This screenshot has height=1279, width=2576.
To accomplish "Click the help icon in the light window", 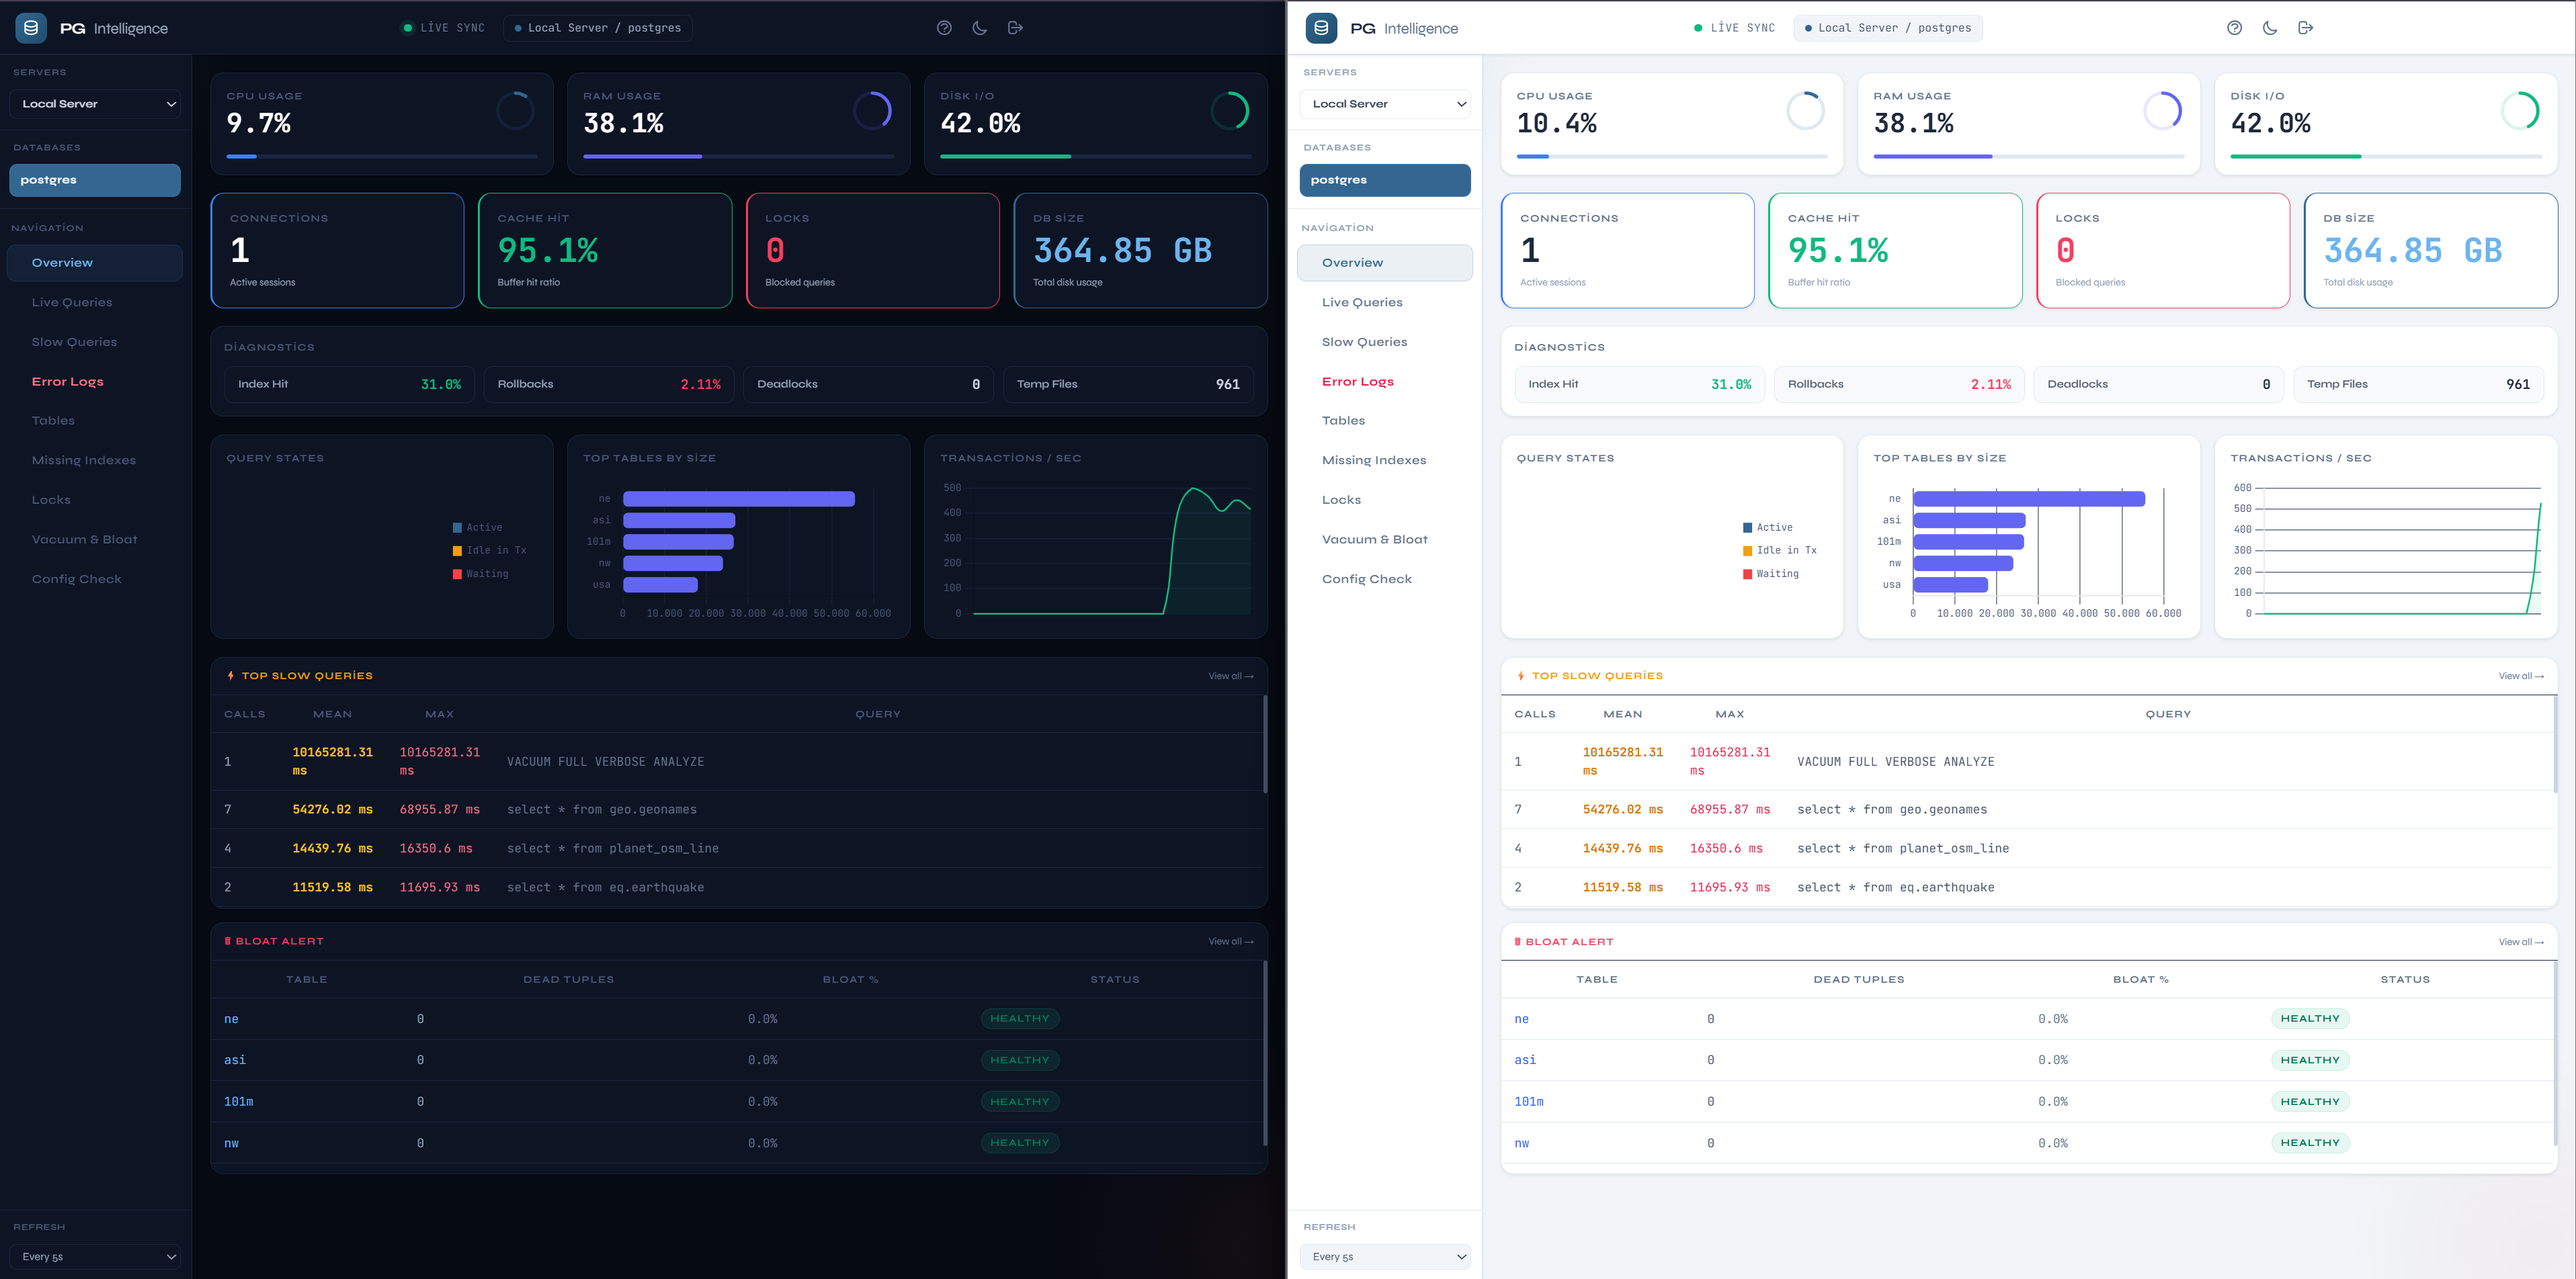I will (x=2234, y=28).
